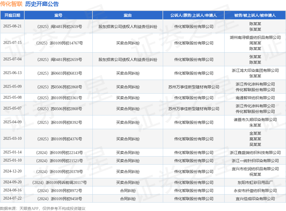This screenshot has width=286, height=211.
Task: Click case number 闽0481民初2659号 in 2025-07-04 row
Action: tap(60, 60)
